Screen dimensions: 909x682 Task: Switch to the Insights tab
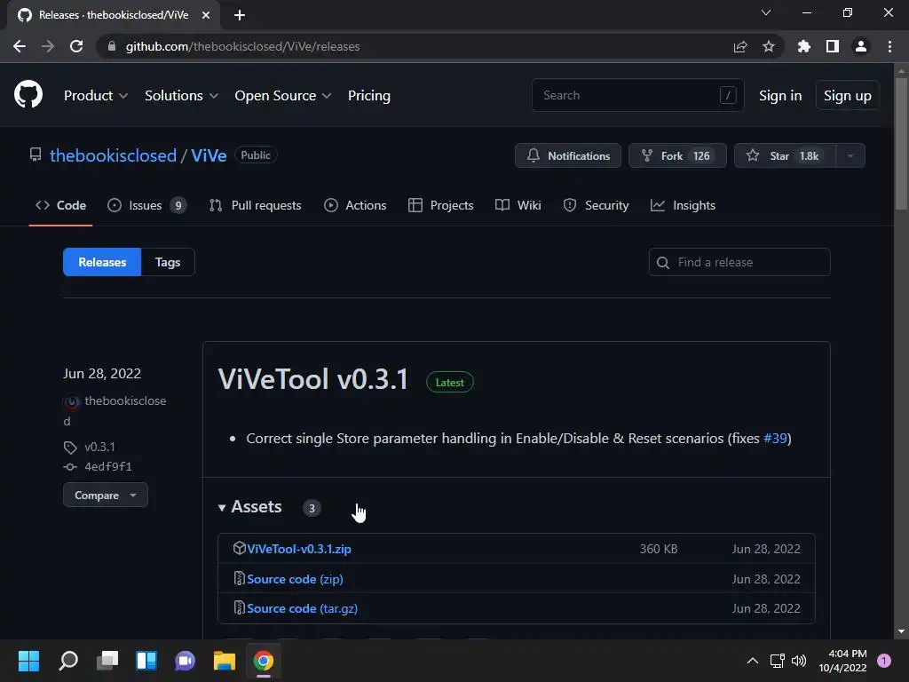[683, 205]
